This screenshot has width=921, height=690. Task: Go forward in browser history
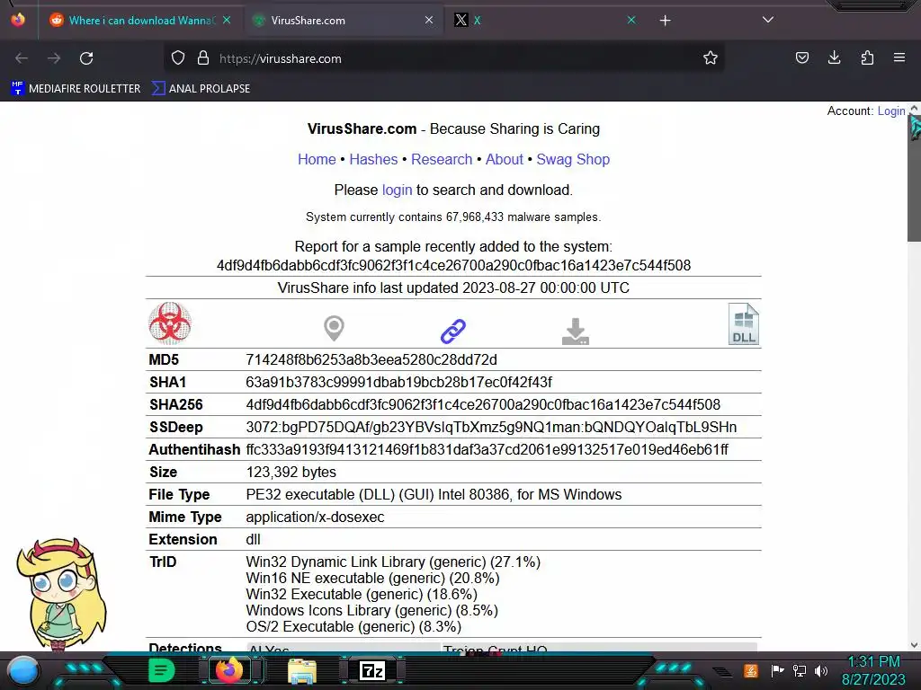tap(54, 58)
